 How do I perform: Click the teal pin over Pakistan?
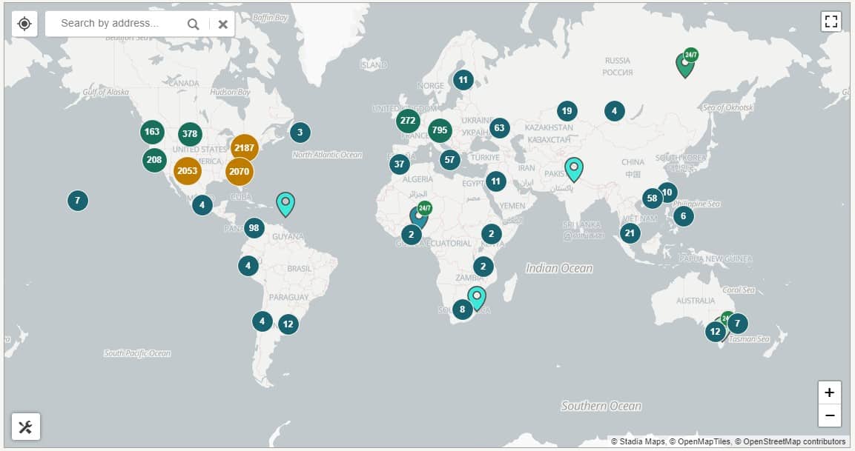(573, 169)
